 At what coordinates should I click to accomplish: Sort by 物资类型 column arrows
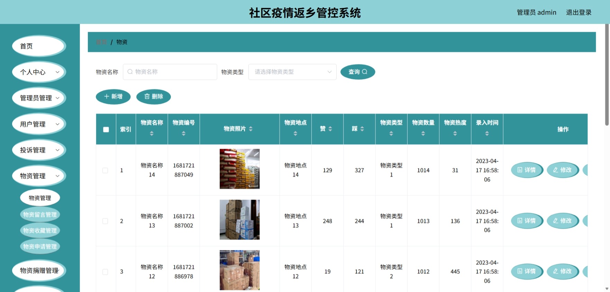(391, 134)
